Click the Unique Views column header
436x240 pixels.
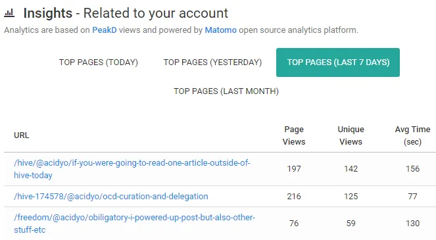tap(351, 135)
